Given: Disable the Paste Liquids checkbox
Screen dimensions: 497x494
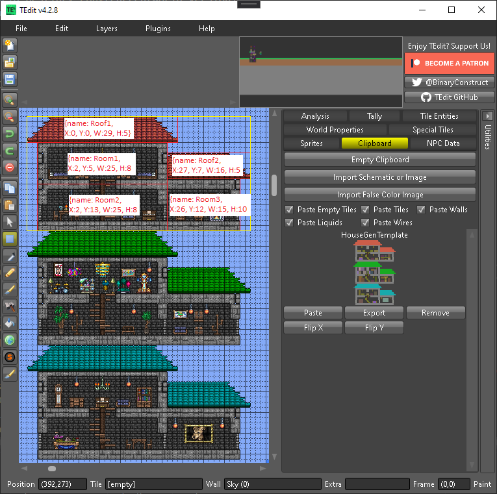Looking at the screenshot, I should 289,223.
